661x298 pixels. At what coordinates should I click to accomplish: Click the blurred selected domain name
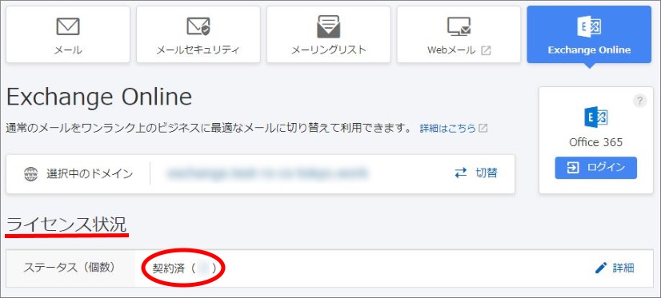[x=267, y=173]
